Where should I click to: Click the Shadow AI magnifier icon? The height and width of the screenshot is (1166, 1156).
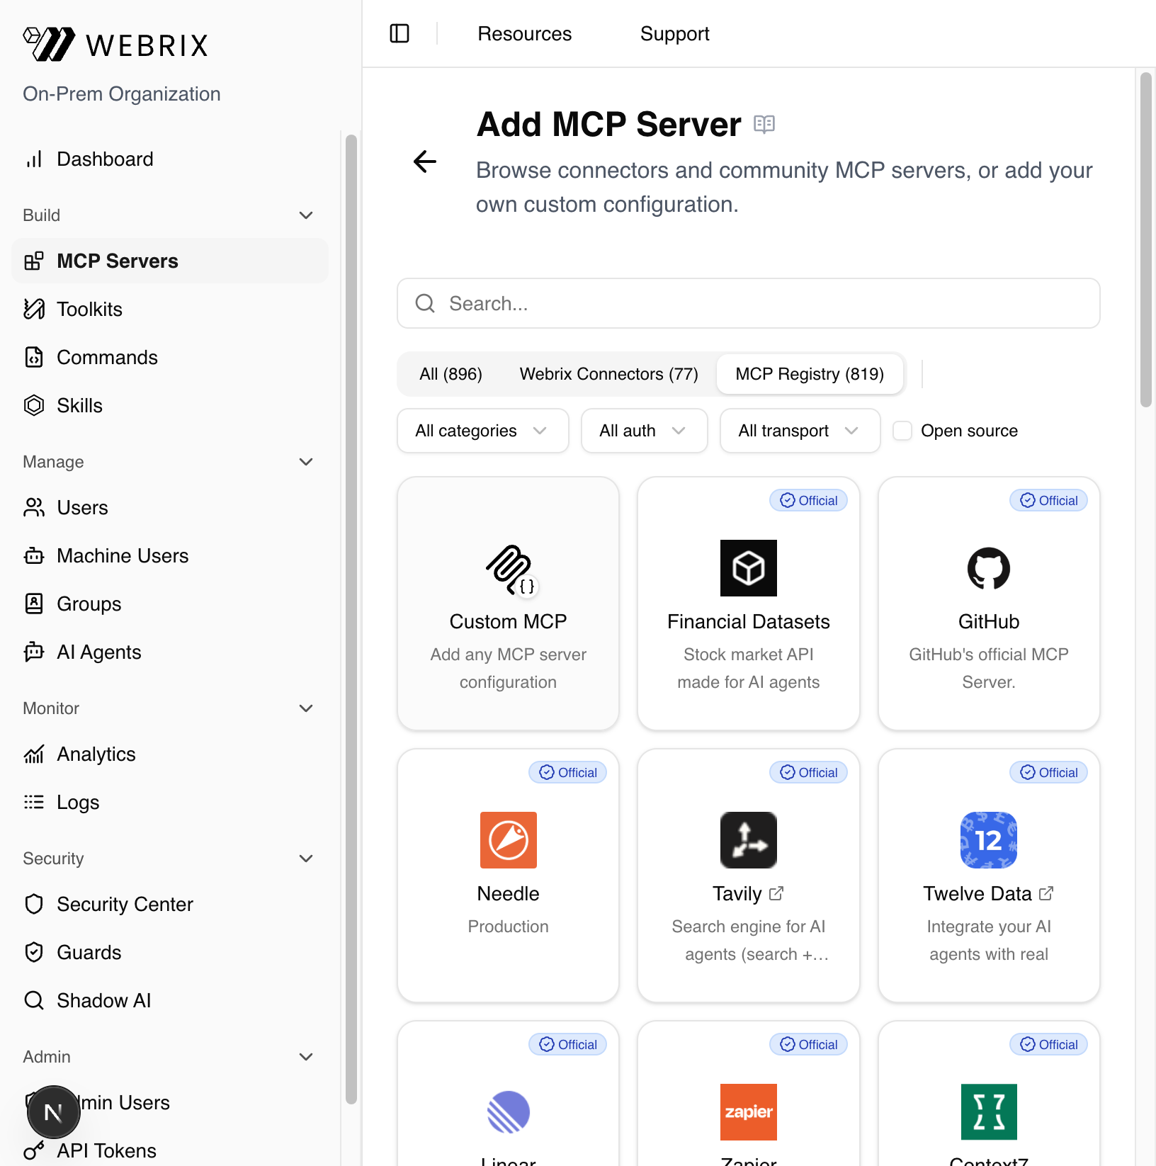coord(34,1000)
